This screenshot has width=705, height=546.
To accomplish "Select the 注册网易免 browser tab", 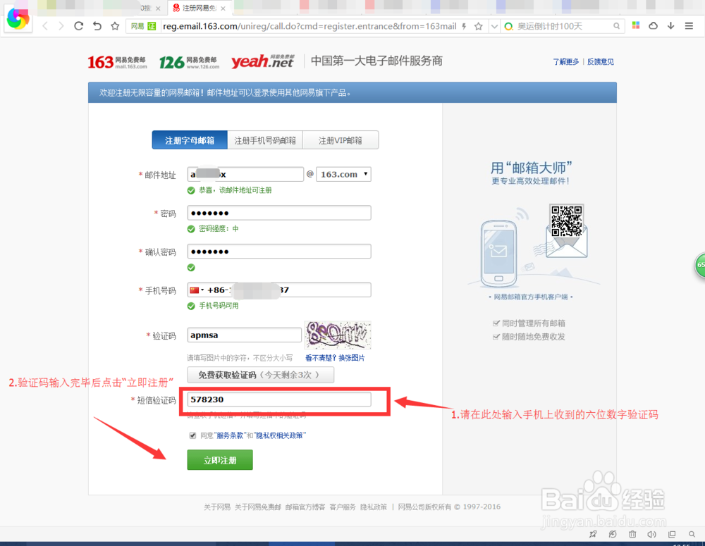I will pyautogui.click(x=200, y=8).
